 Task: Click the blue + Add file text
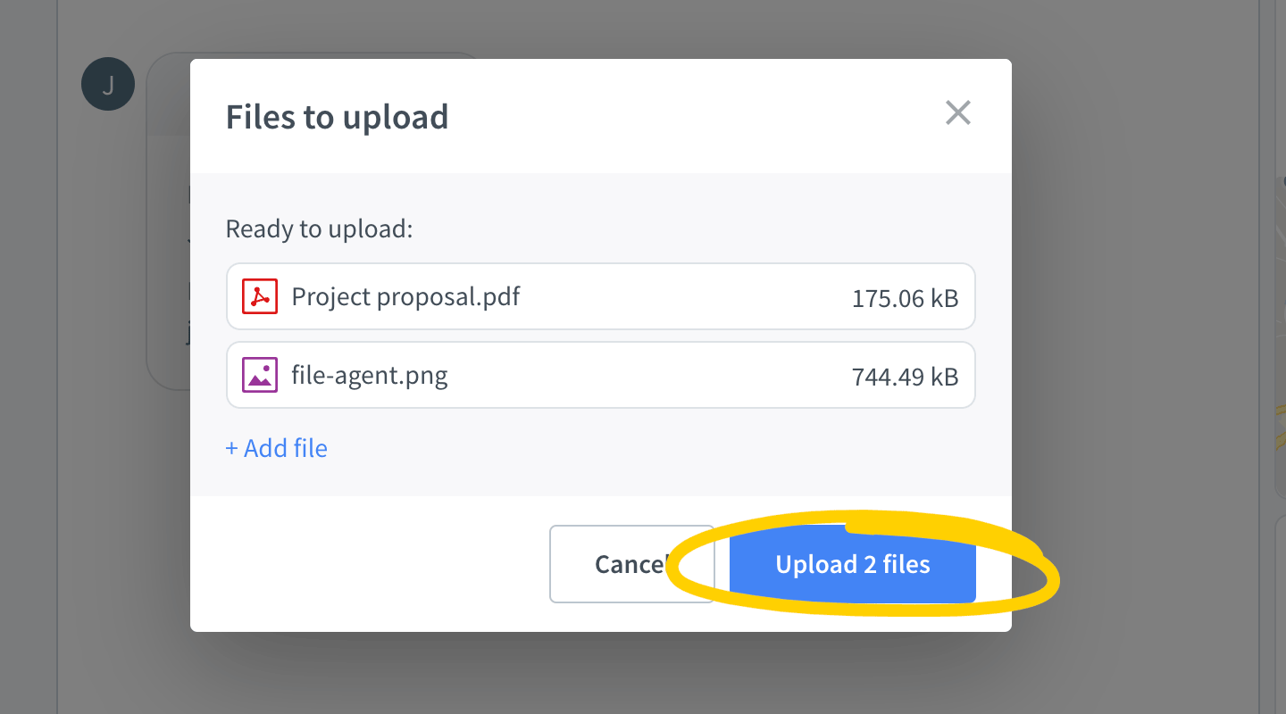(x=277, y=447)
